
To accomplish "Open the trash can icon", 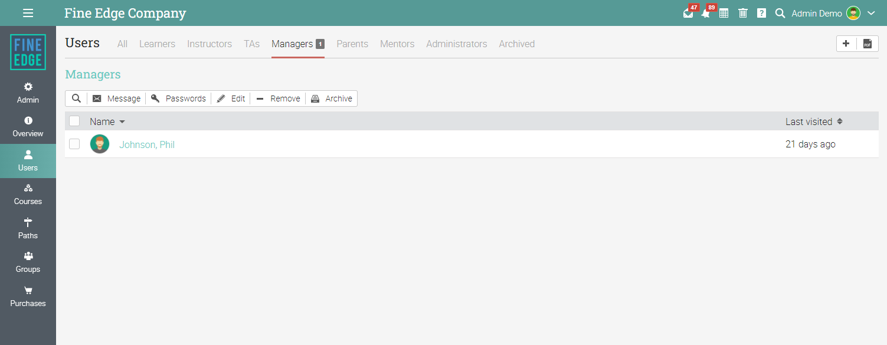I will pyautogui.click(x=743, y=13).
